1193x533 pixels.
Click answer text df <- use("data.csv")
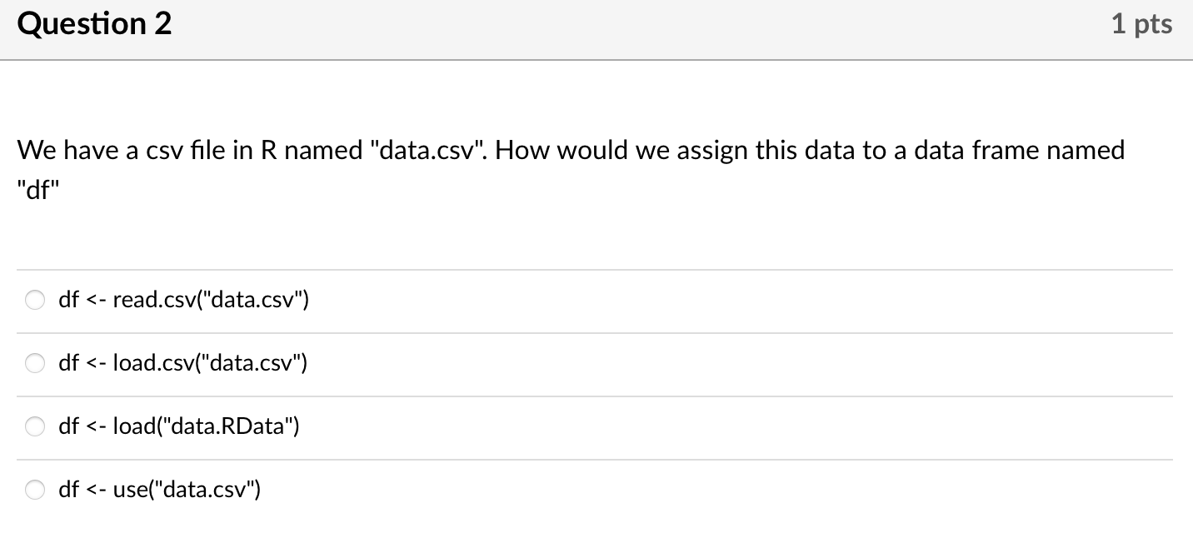[159, 491]
